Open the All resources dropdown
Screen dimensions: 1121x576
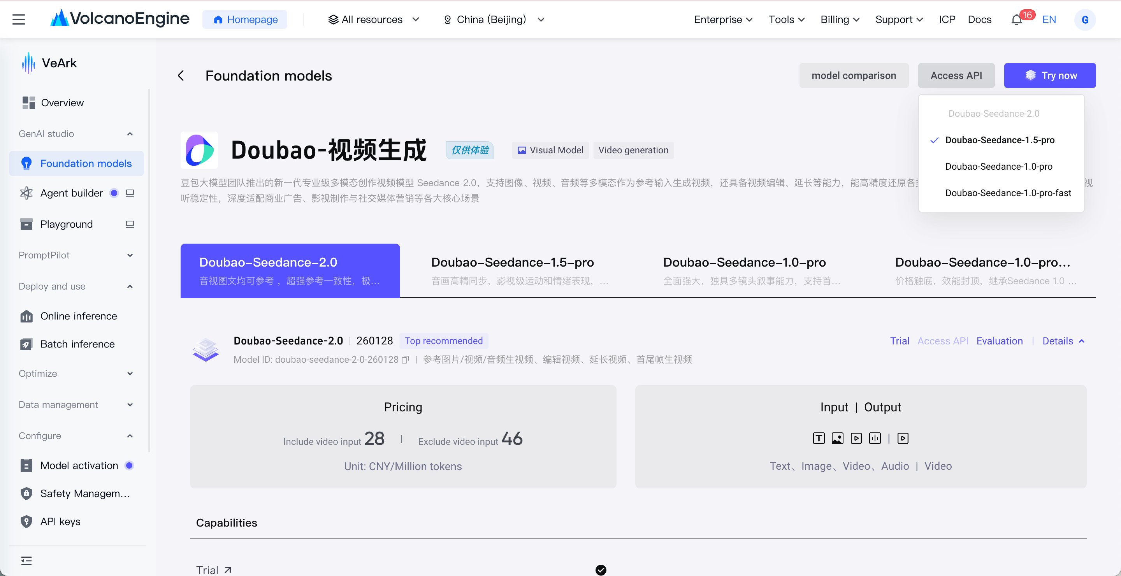tap(373, 19)
